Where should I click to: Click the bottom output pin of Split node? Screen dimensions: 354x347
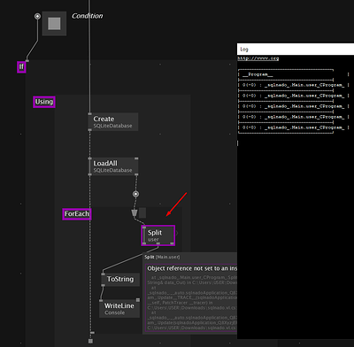[158, 243]
